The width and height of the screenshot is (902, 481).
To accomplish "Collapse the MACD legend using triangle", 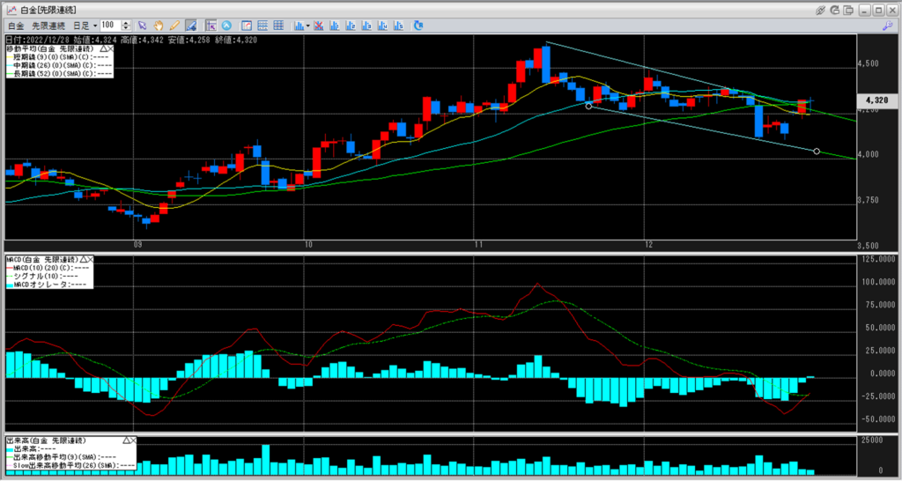I will tap(83, 261).
